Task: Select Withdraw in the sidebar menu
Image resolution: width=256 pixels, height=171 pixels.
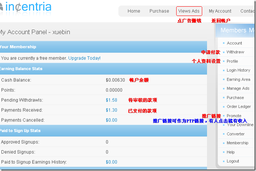Action: [x=235, y=52]
